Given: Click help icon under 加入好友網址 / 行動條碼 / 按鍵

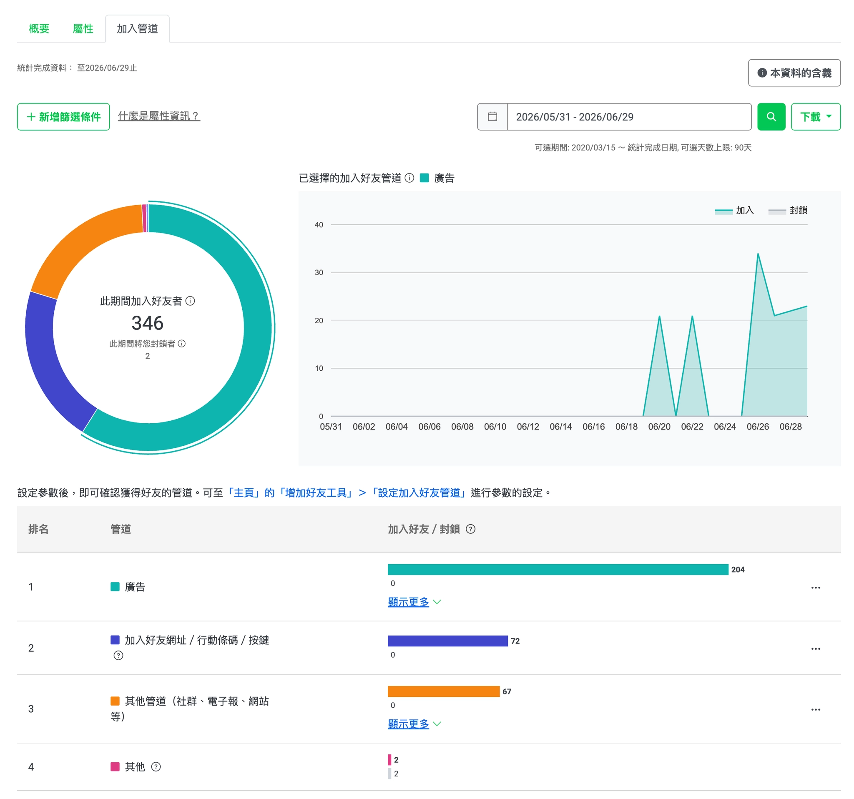Looking at the screenshot, I should click(118, 656).
